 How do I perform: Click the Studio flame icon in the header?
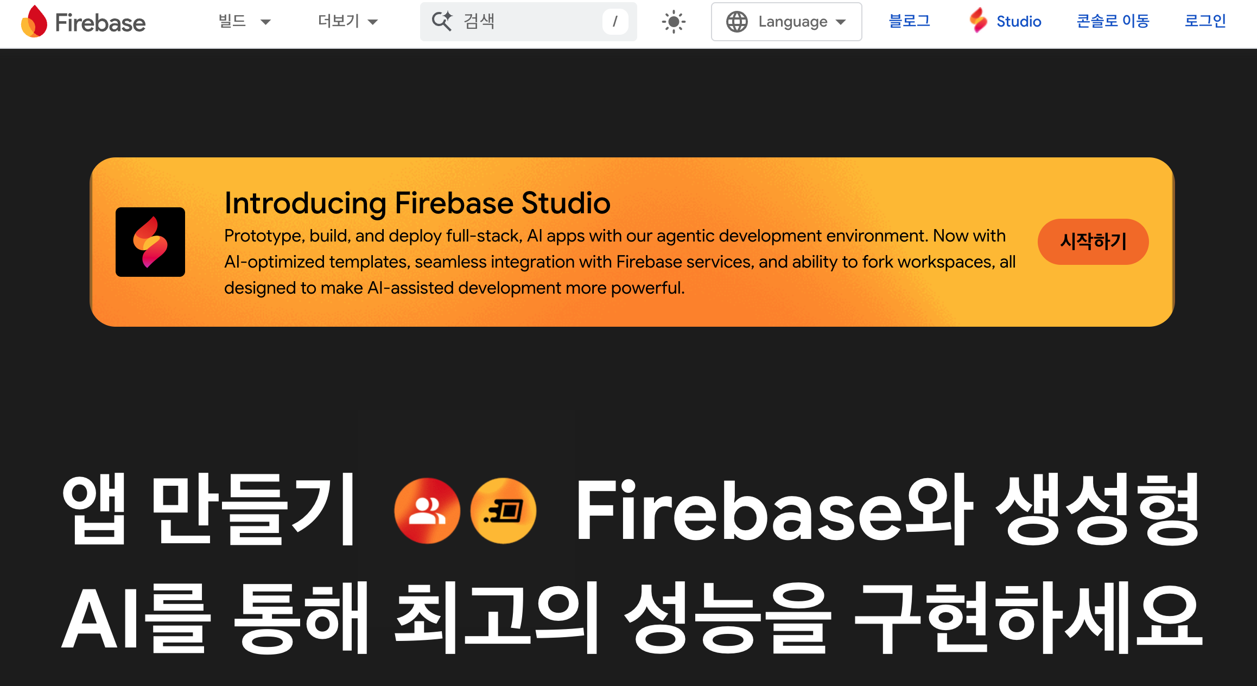tap(978, 21)
